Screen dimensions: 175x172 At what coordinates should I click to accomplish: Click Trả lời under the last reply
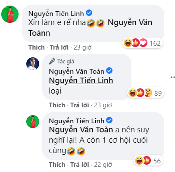[80, 165]
